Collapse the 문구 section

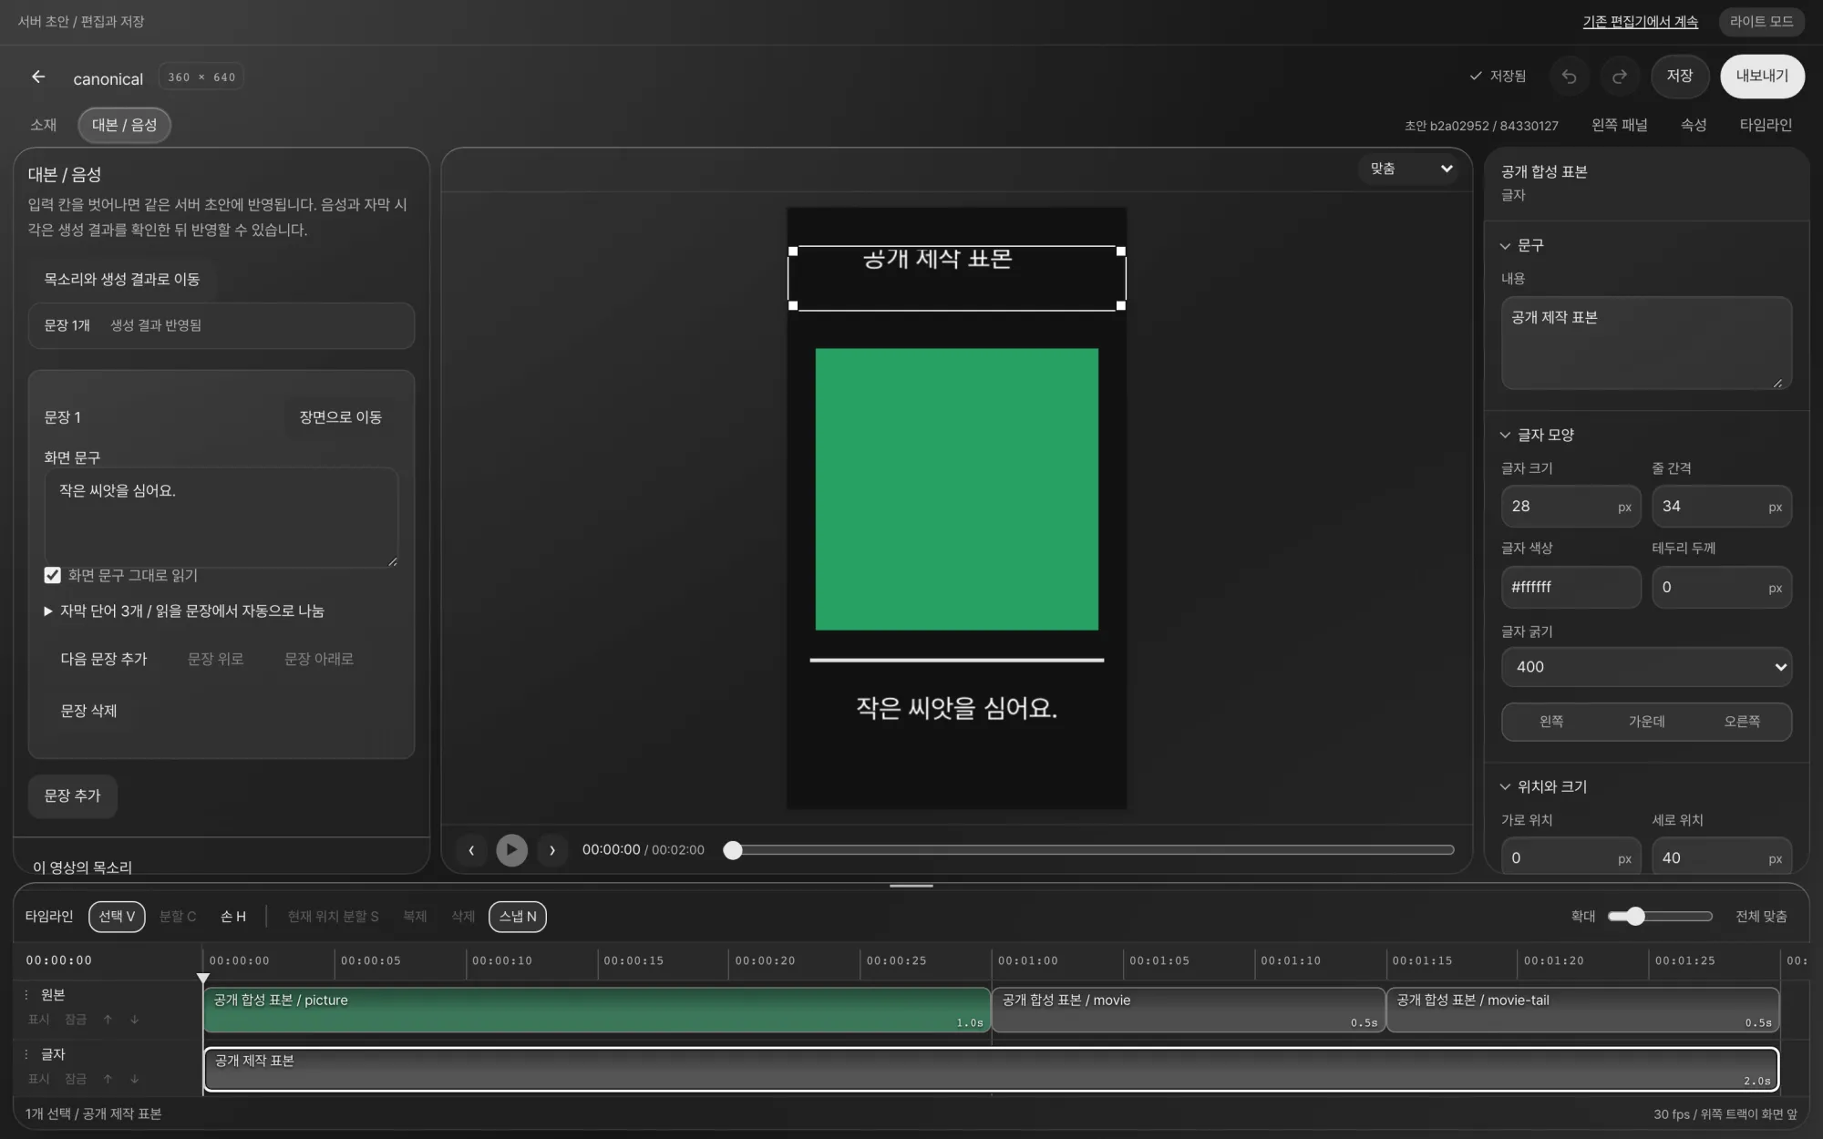tap(1522, 246)
